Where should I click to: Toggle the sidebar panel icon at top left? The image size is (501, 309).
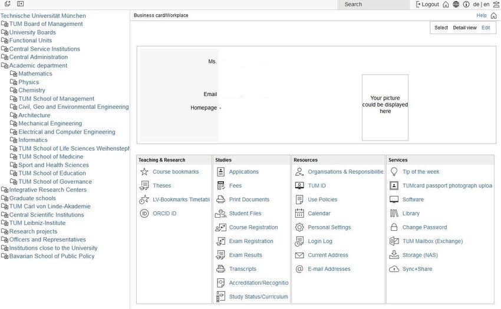(x=21, y=4)
